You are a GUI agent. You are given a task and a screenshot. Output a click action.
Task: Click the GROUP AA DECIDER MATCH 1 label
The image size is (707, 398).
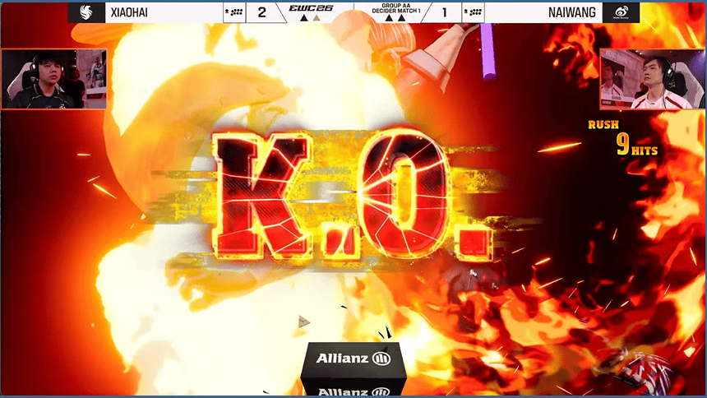point(395,8)
